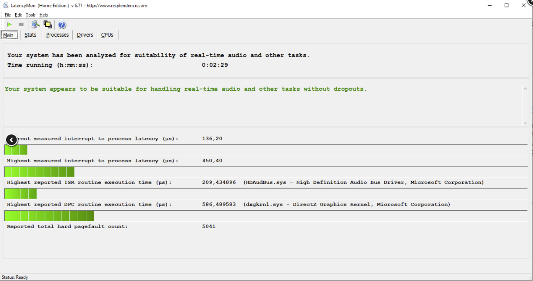
Task: Click 'Reported total hard pagefault count' label
Action: coord(68,226)
